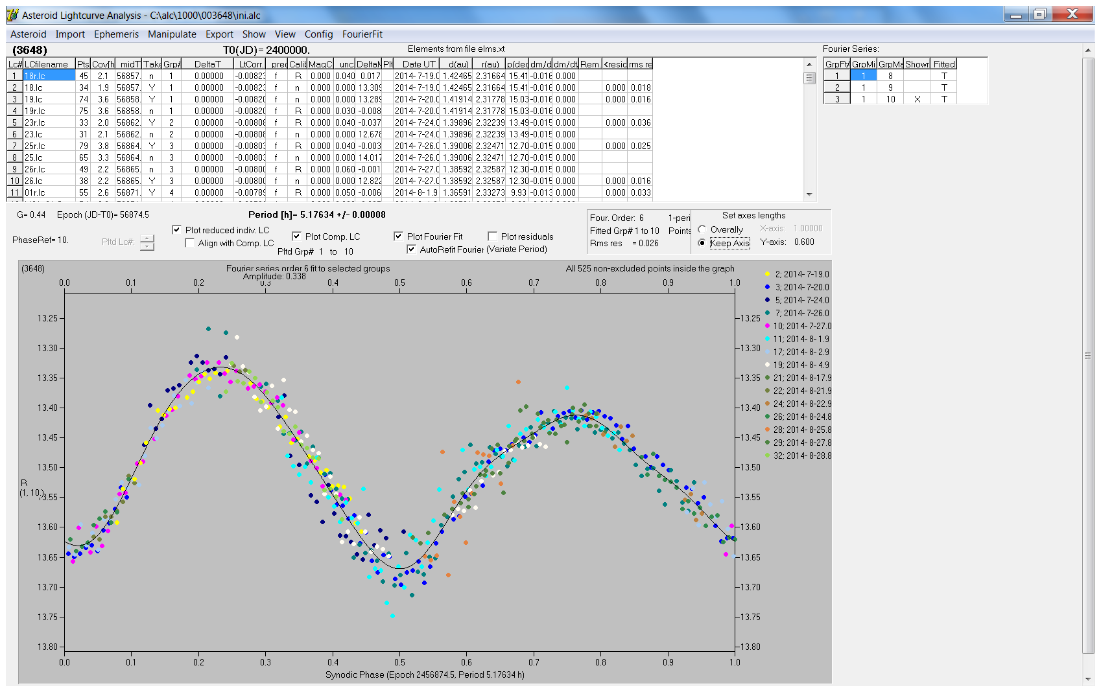Click legend entry 11; 2014-8-1.9
Image resolution: width=1101 pixels, height=692 pixels.
tap(797, 339)
